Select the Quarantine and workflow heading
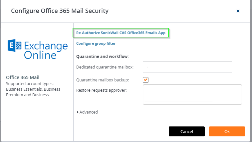 click(103, 56)
